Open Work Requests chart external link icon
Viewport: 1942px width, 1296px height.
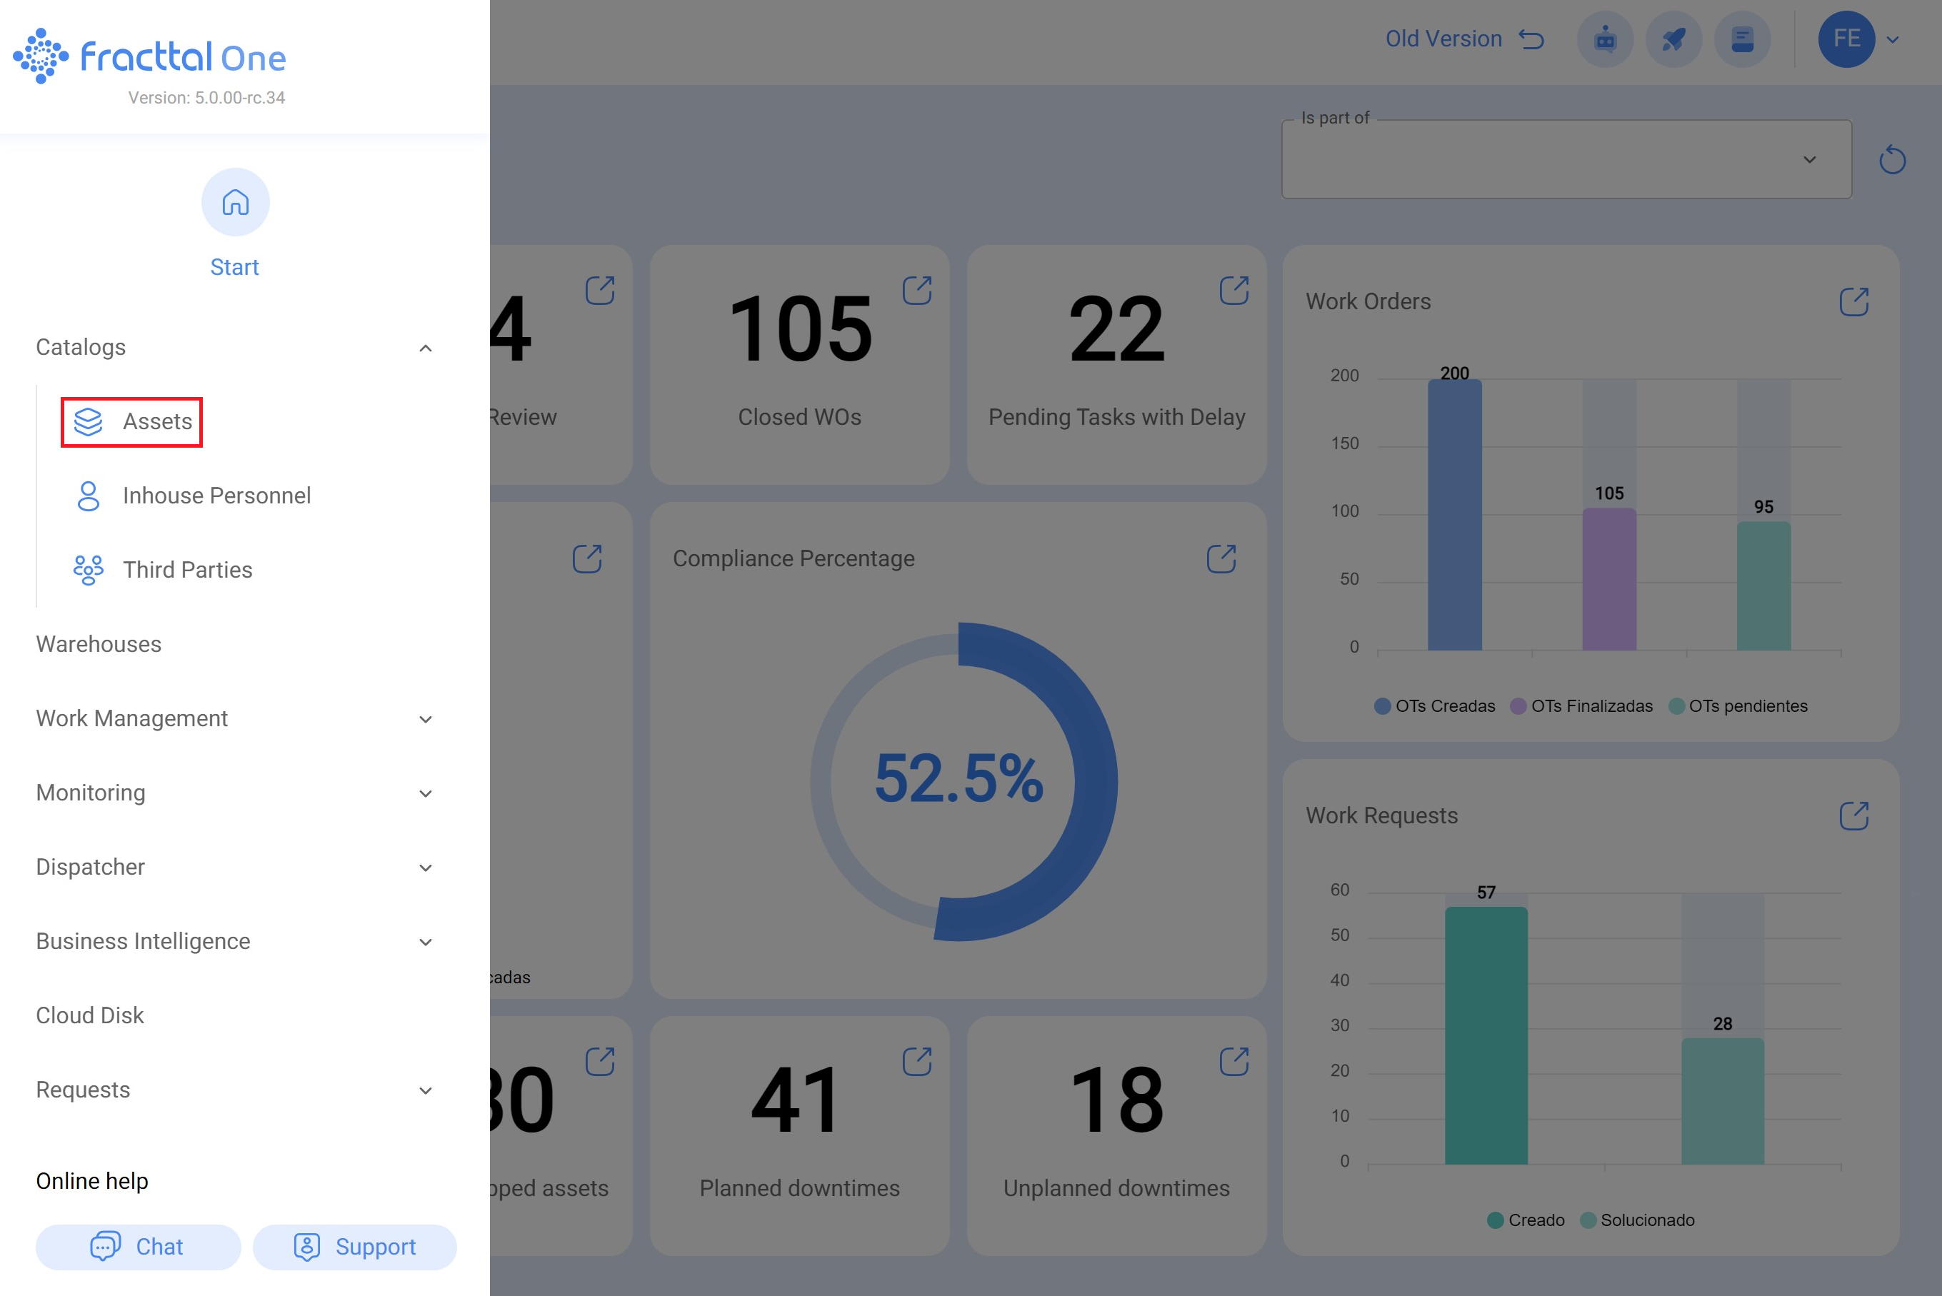1853,815
